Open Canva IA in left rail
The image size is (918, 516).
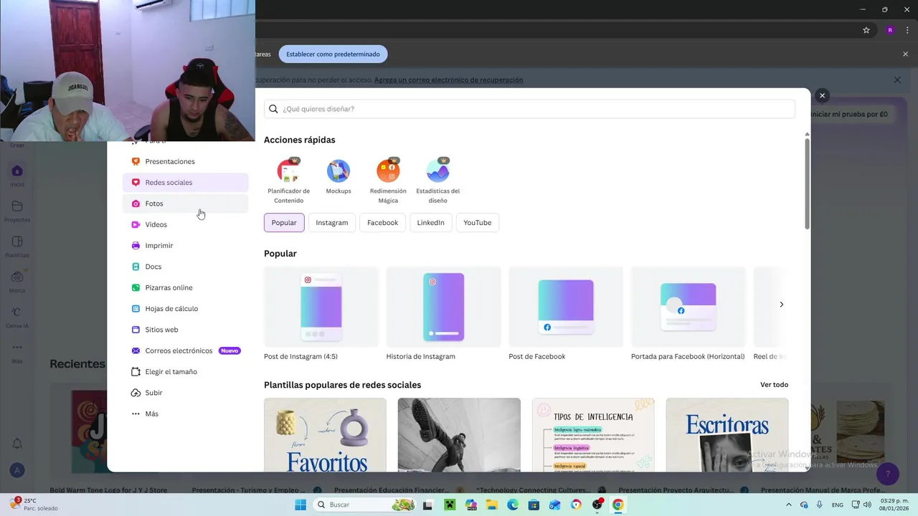(x=17, y=316)
